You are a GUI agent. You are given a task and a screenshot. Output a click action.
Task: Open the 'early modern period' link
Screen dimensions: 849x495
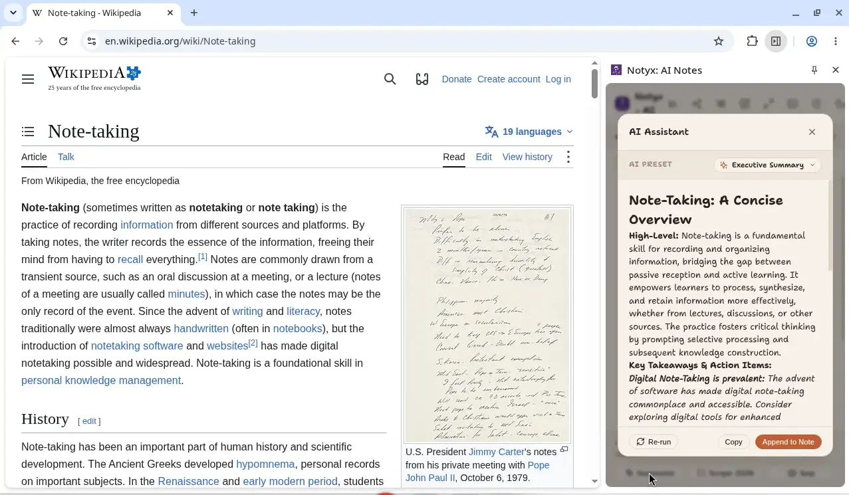coord(290,481)
